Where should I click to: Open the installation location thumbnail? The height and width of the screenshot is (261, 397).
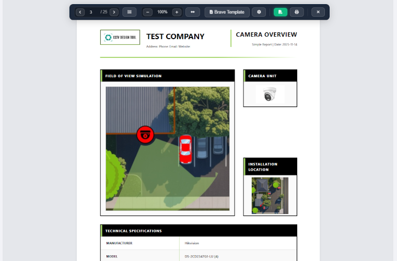coord(270,195)
